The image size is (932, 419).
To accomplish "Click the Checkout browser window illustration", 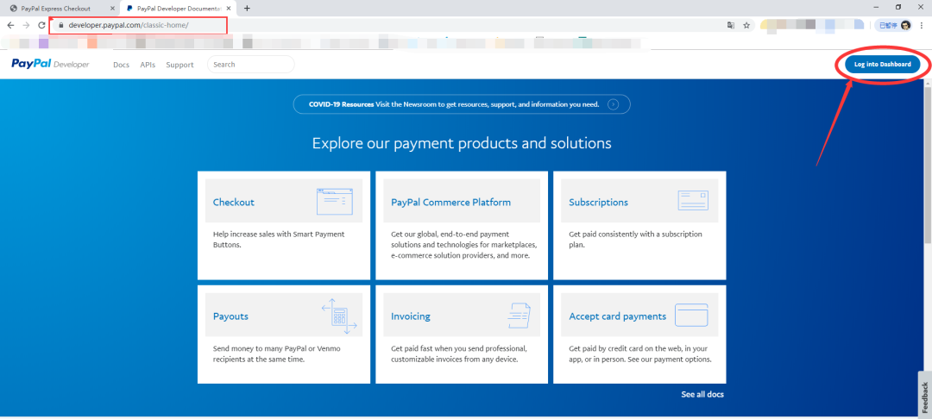I will coord(335,202).
